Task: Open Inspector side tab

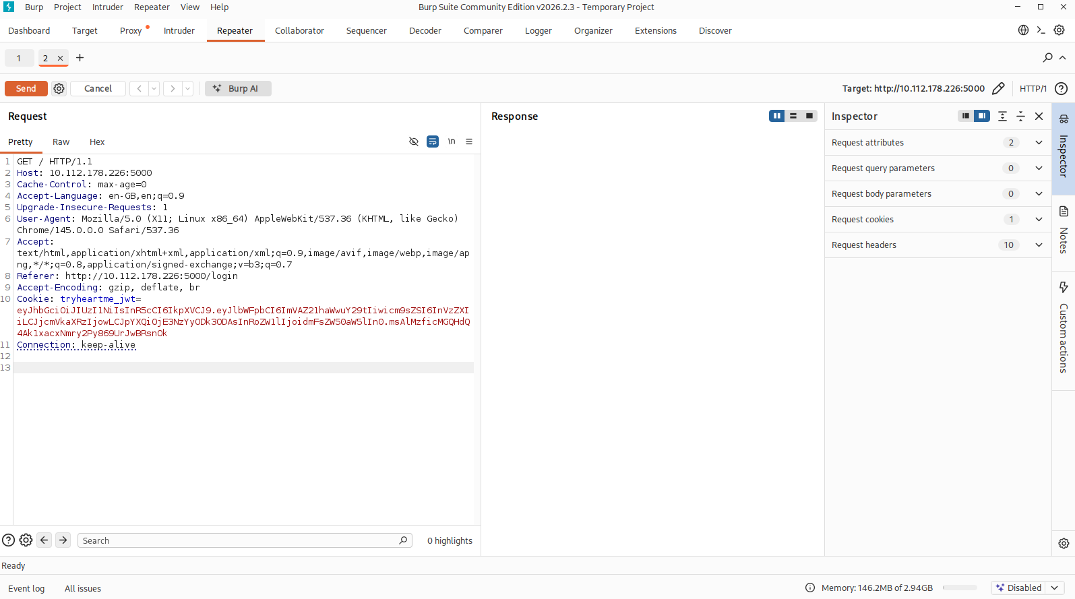Action: click(1064, 149)
